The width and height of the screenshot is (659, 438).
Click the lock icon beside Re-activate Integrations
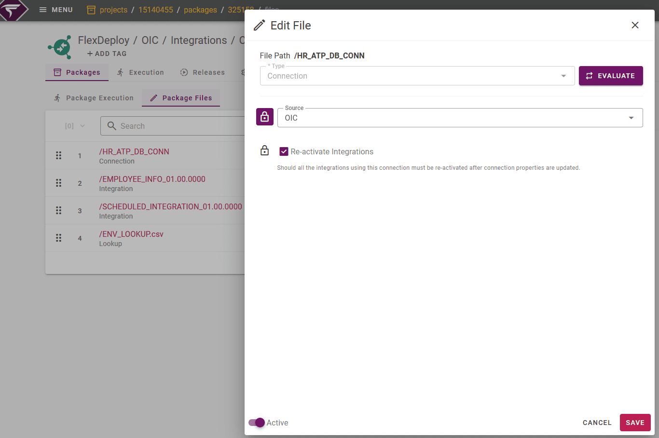(x=264, y=150)
